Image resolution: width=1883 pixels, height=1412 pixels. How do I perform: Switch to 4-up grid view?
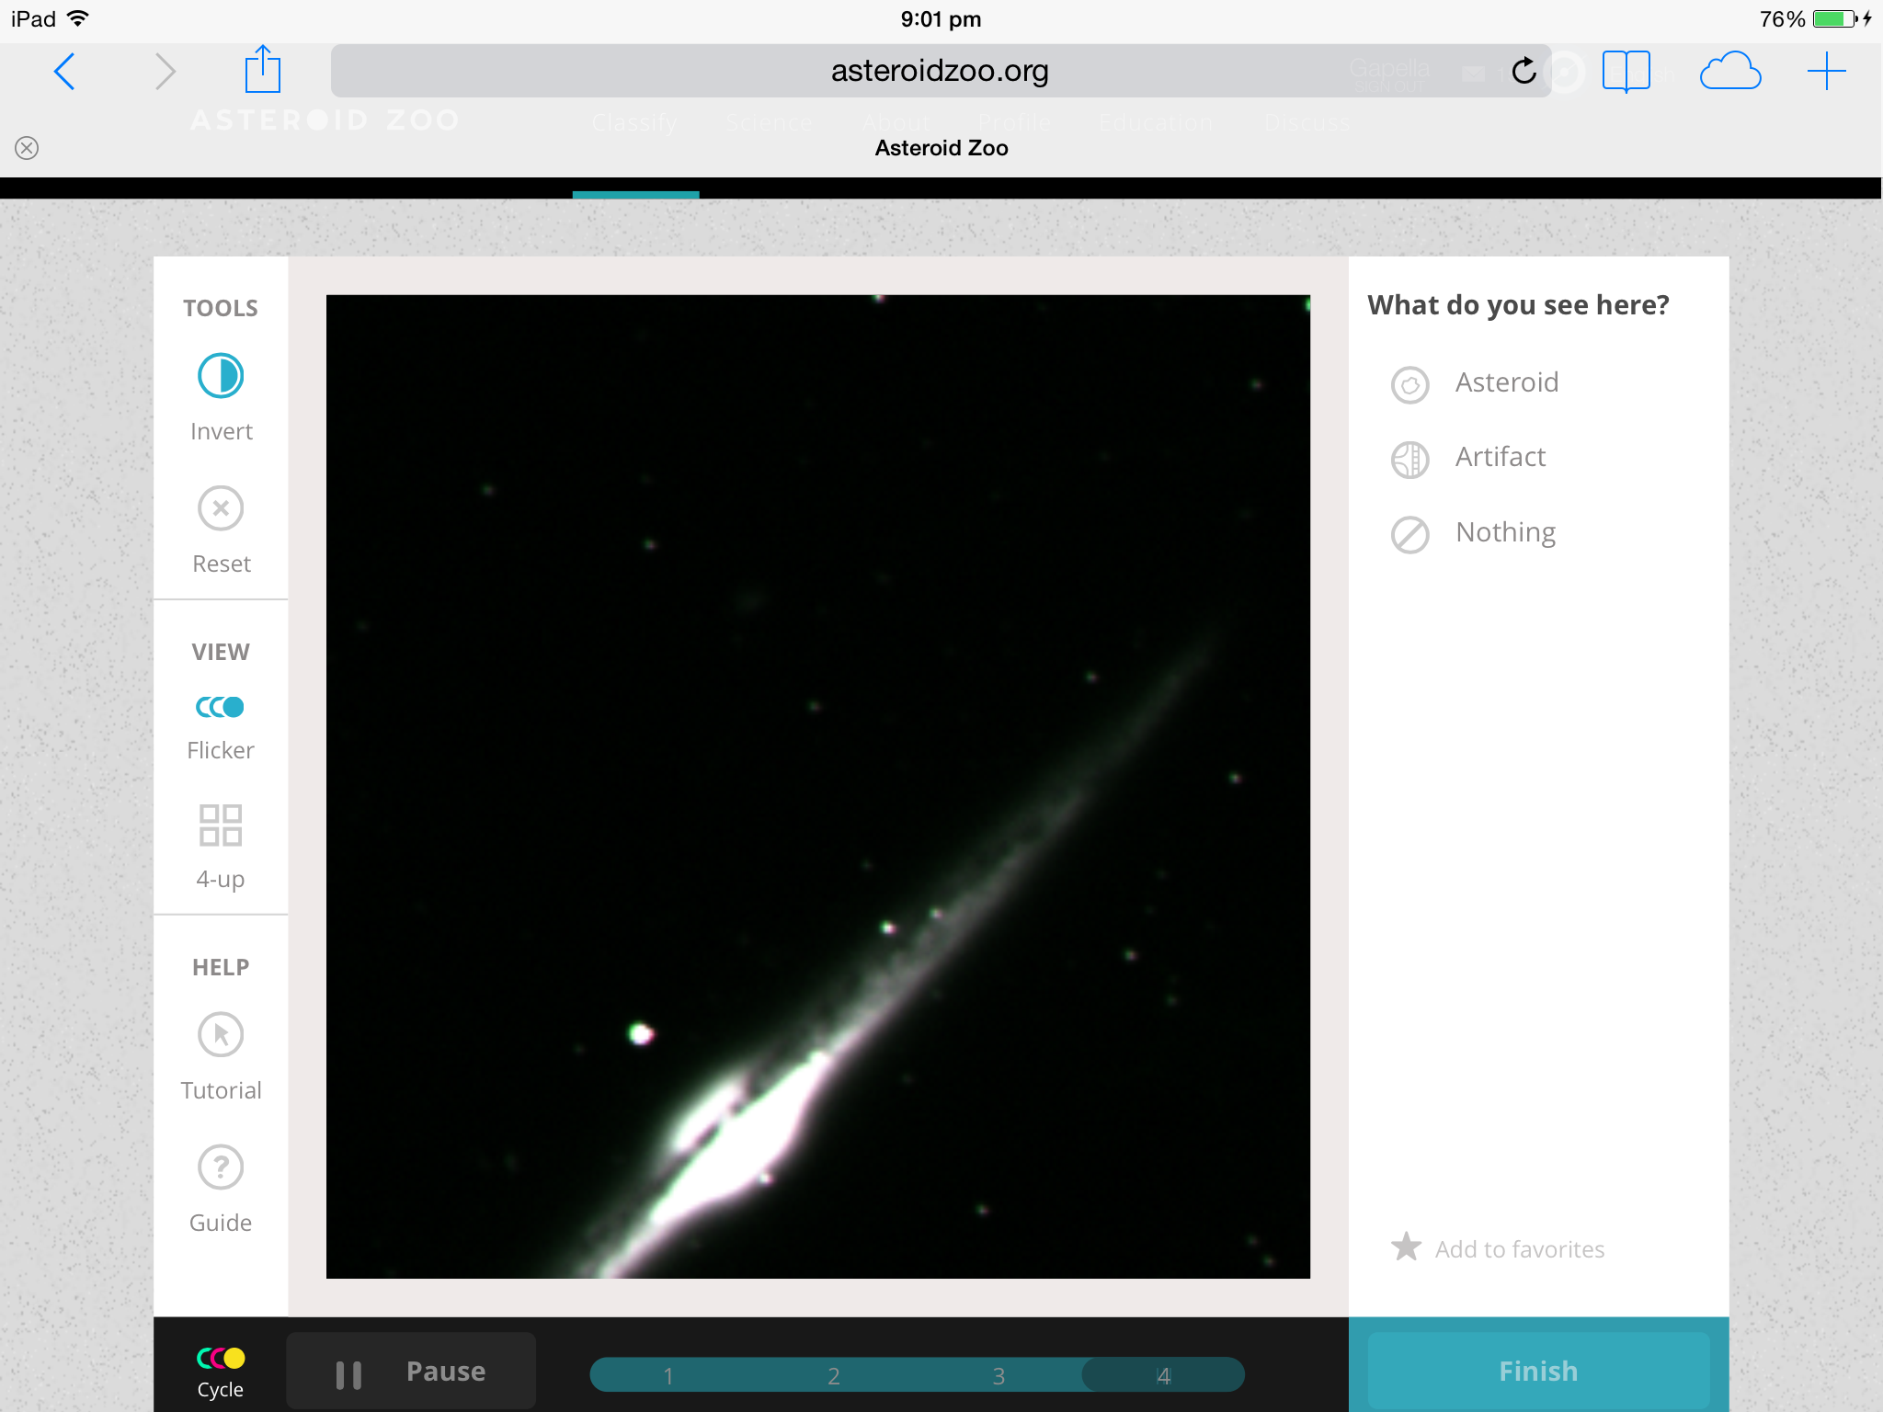point(221,826)
